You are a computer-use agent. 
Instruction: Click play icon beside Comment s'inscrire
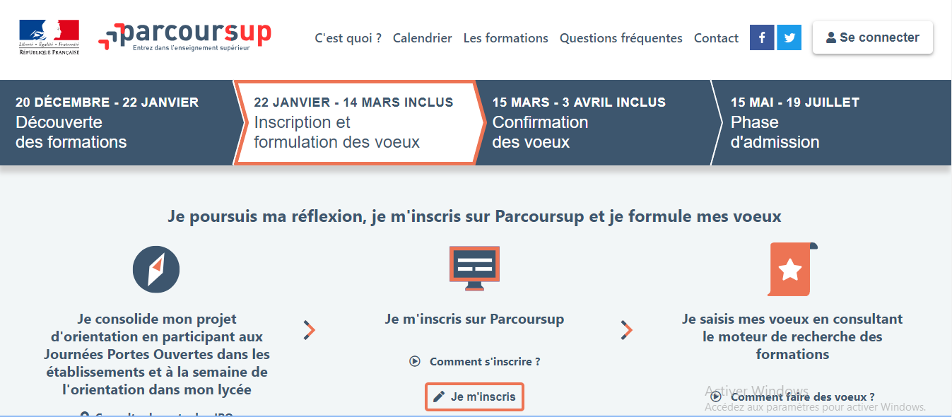(415, 361)
